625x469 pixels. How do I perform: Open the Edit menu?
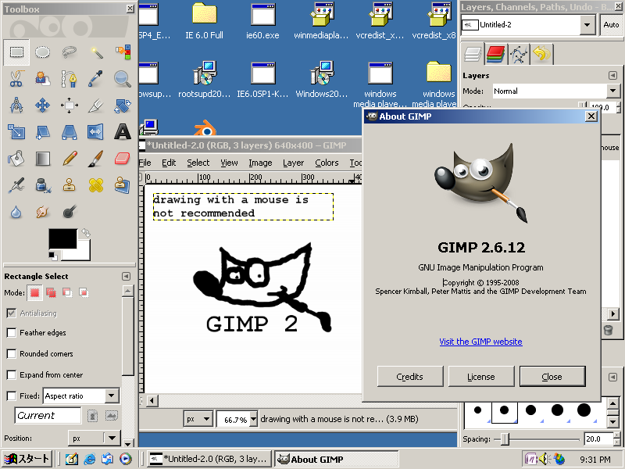(169, 163)
